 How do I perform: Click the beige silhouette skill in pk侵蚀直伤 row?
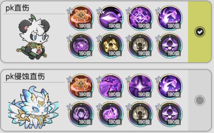tap(140, 114)
